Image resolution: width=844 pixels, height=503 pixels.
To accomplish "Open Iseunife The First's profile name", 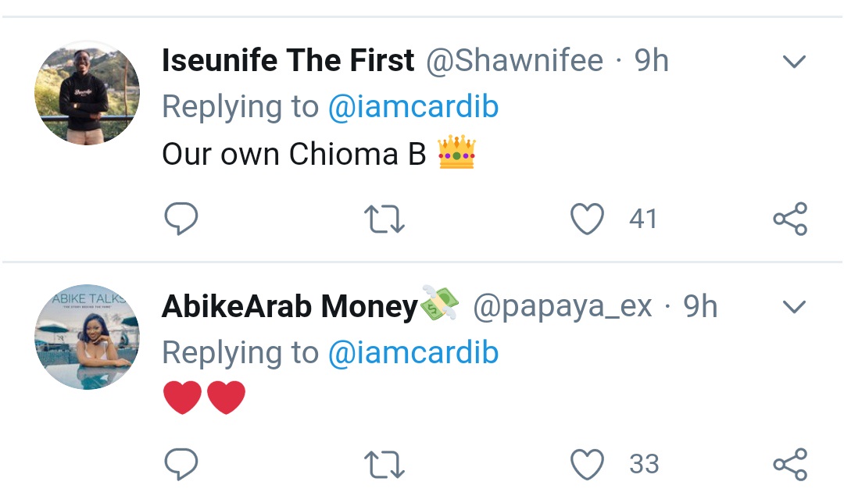I will 288,61.
